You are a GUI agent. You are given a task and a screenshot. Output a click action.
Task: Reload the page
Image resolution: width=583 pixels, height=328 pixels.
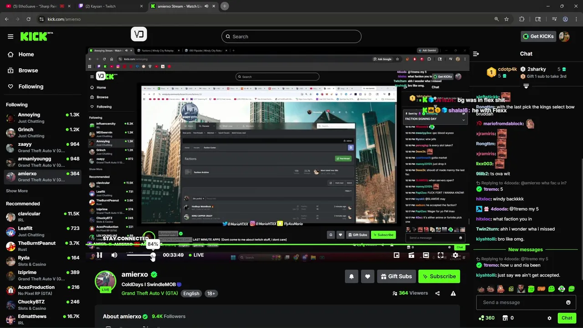coord(28,19)
